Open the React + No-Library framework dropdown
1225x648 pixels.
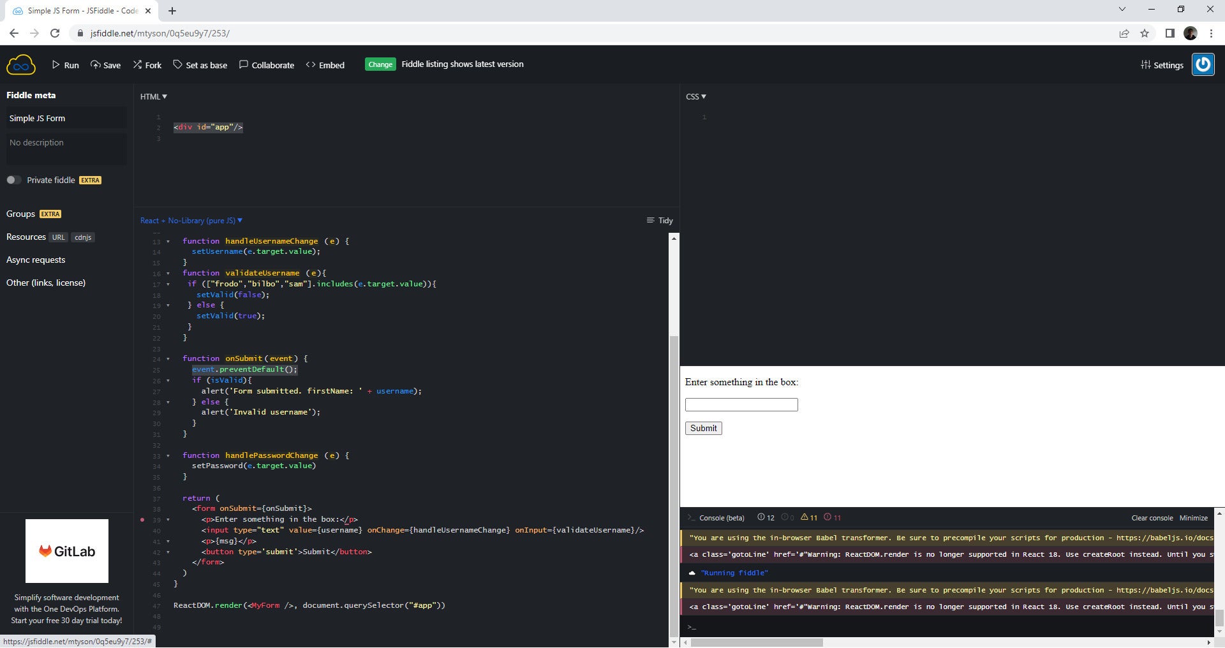(191, 221)
